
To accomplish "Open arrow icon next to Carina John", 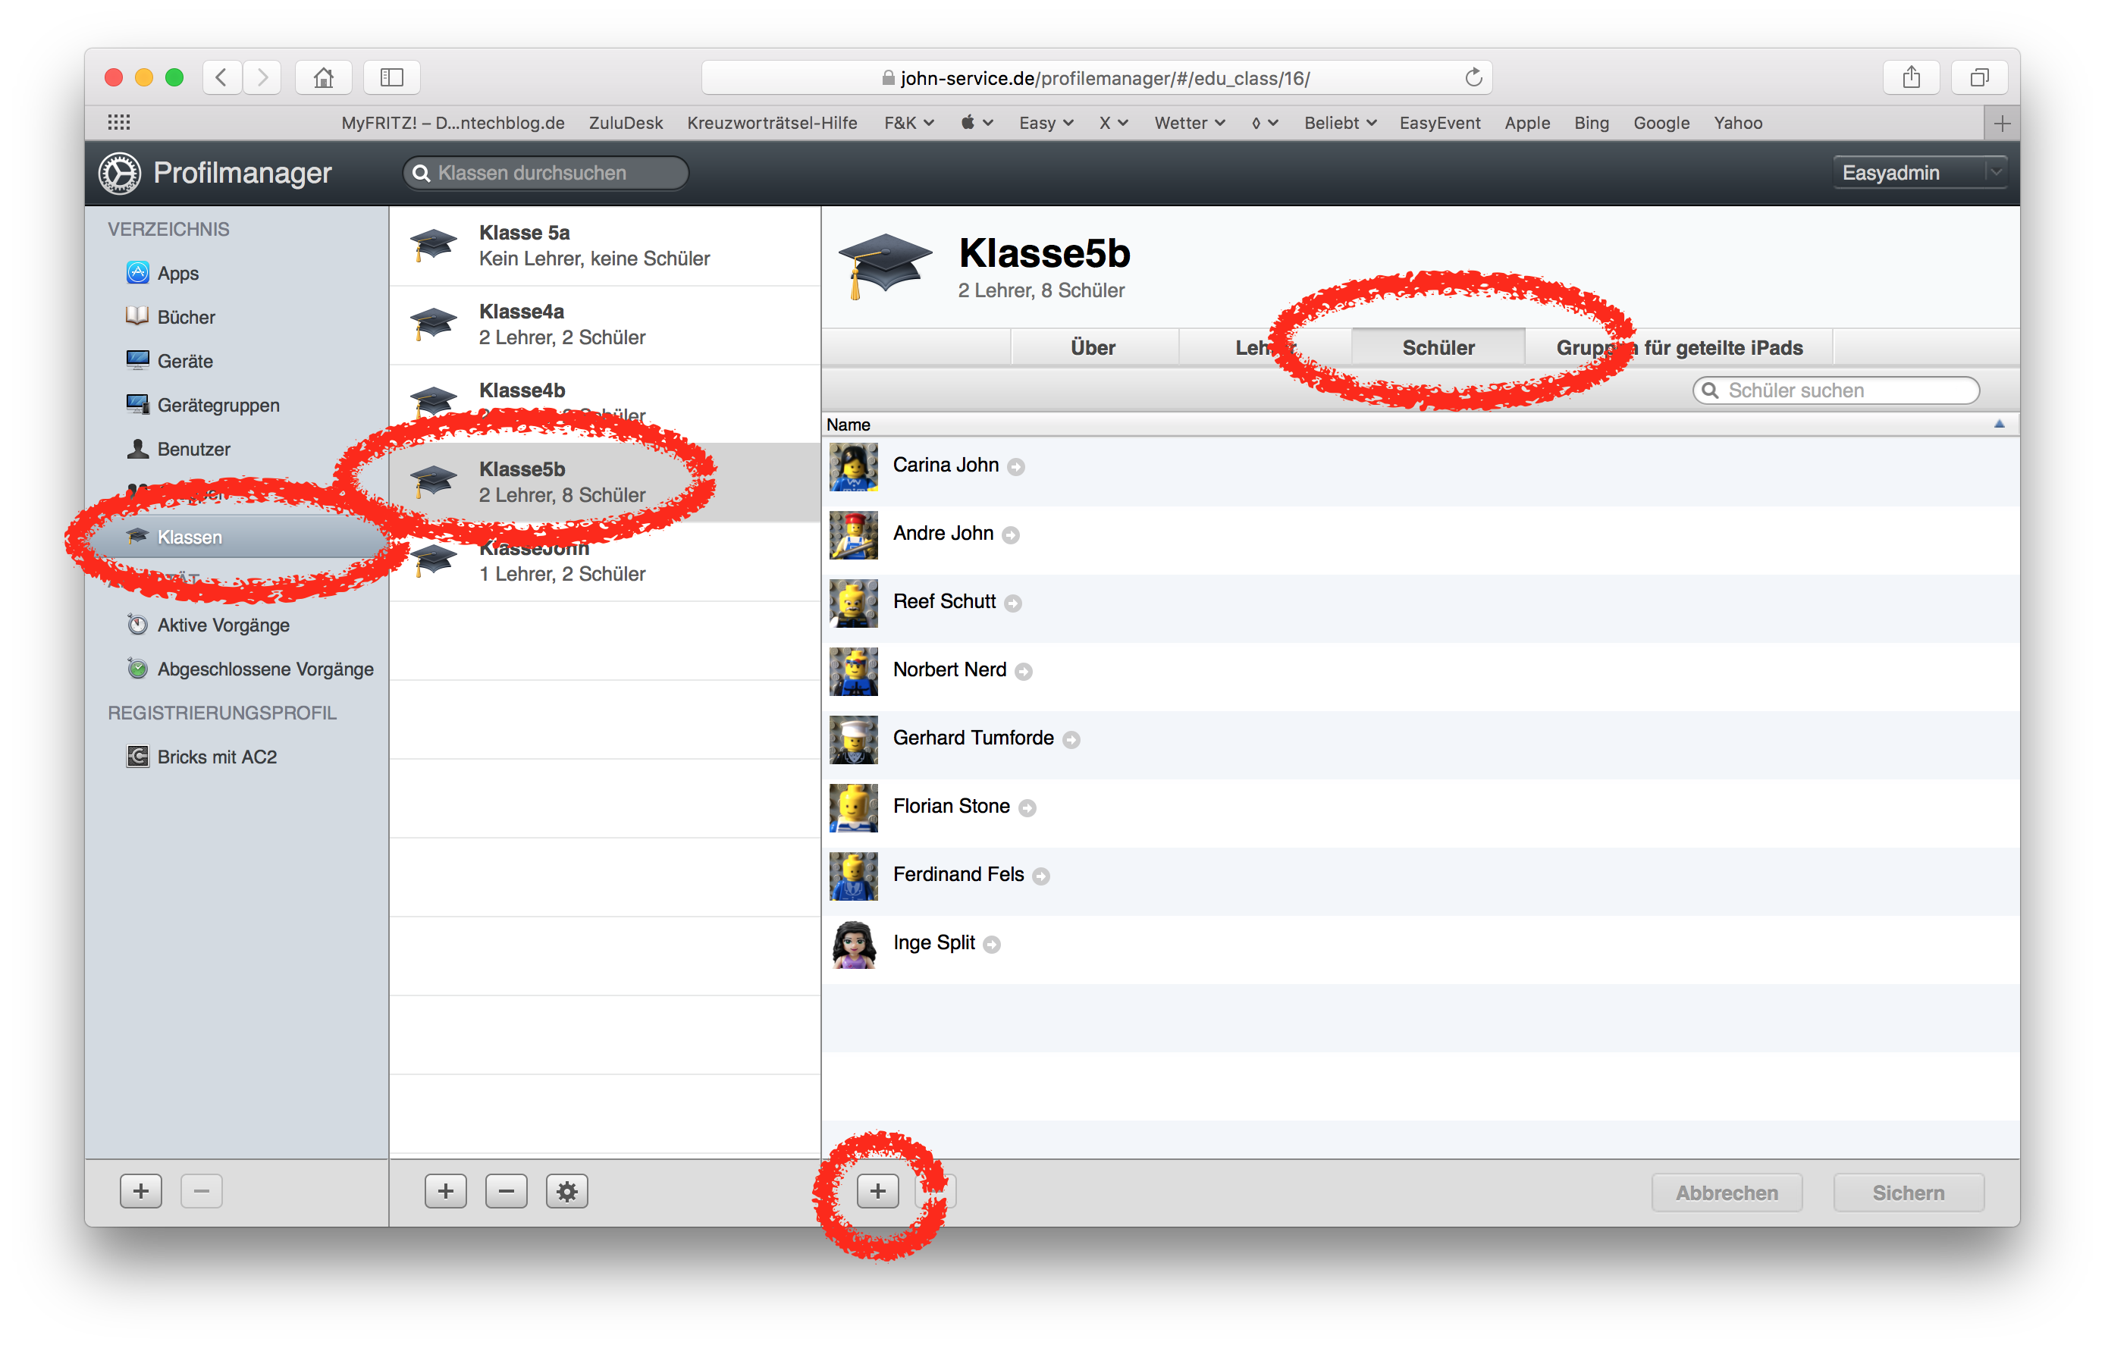I will click(1015, 466).
